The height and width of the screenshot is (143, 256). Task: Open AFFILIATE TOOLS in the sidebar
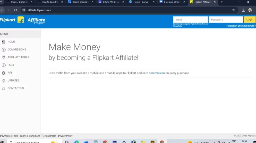pyautogui.click(x=18, y=57)
